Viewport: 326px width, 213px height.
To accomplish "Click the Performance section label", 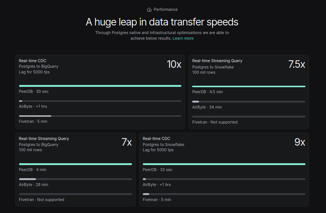I will 166,10.
